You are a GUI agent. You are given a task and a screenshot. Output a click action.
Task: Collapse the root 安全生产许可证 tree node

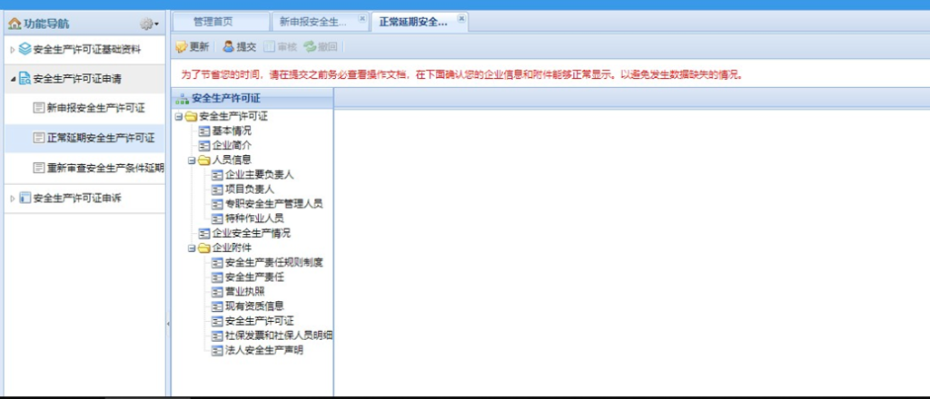[179, 117]
